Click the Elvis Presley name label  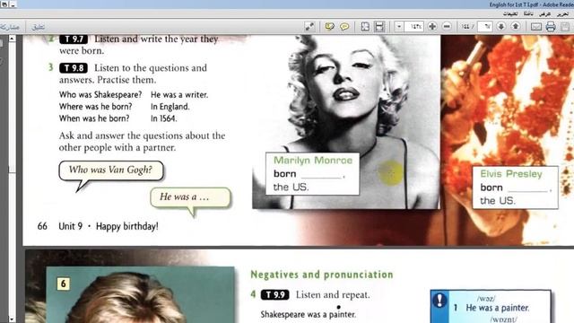(x=511, y=174)
